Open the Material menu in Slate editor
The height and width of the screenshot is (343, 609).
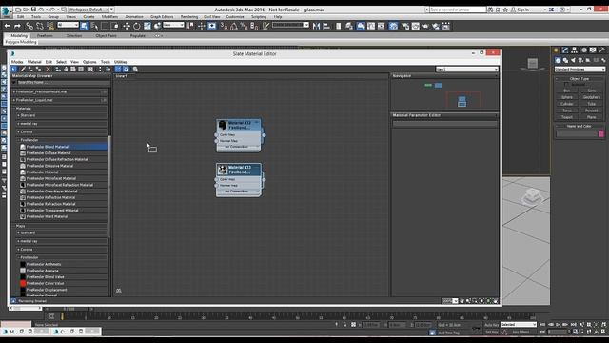click(34, 62)
